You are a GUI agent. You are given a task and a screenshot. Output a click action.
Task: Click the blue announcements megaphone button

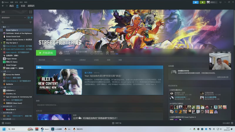(196, 2)
